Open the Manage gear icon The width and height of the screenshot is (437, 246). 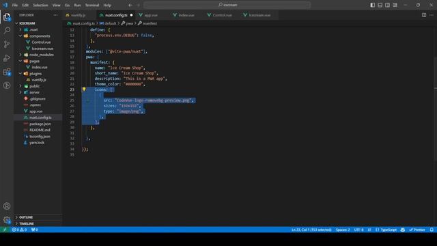click(7, 220)
